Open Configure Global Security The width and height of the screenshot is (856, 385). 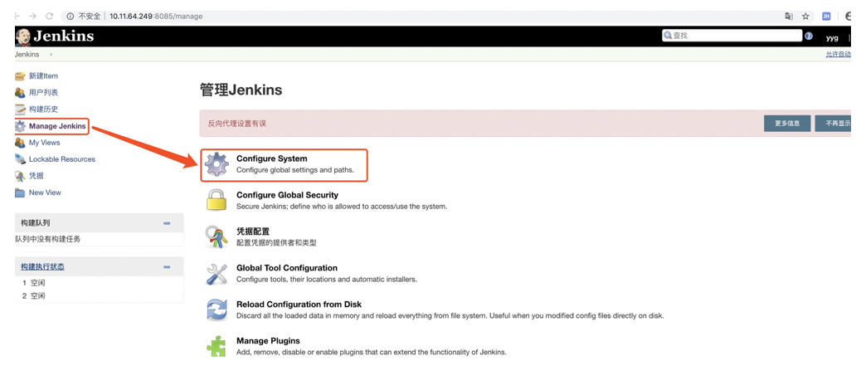click(287, 195)
